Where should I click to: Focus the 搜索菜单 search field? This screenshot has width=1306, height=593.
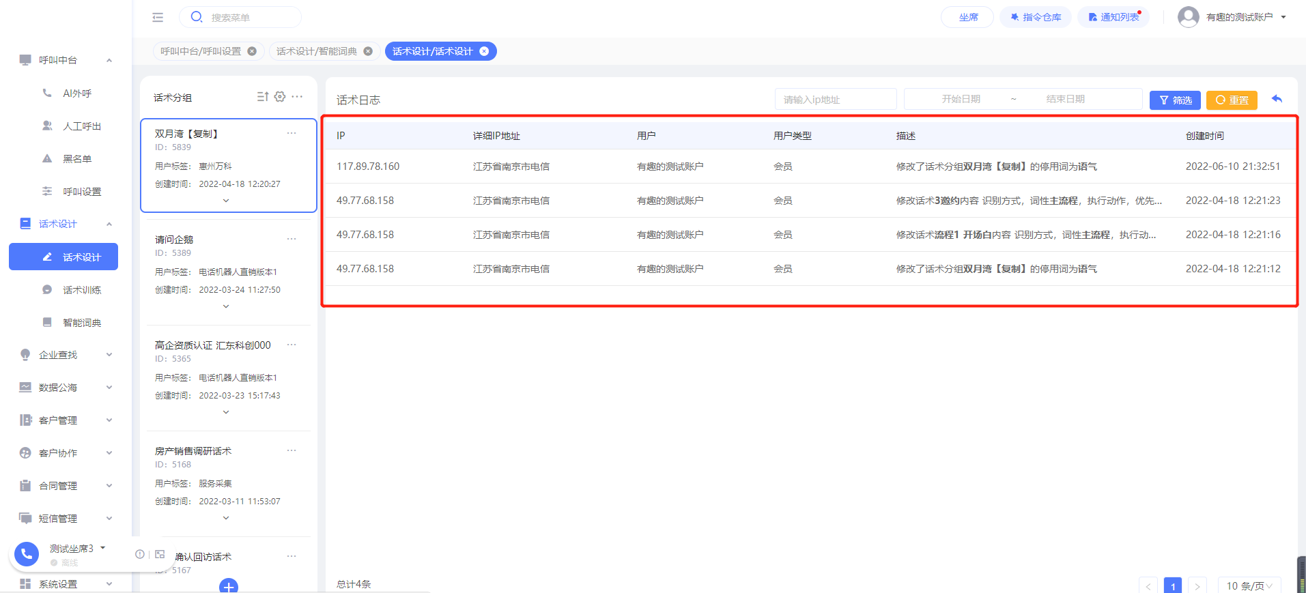coord(240,17)
